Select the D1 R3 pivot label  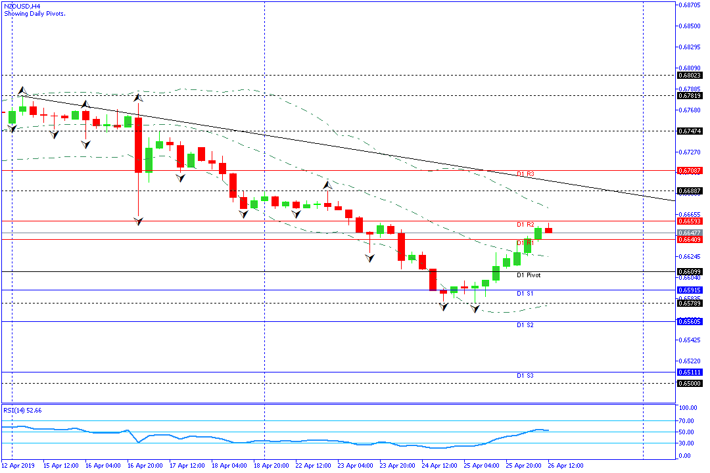[x=525, y=174]
